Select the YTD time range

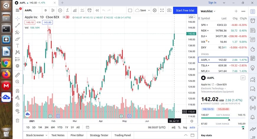[60, 128]
